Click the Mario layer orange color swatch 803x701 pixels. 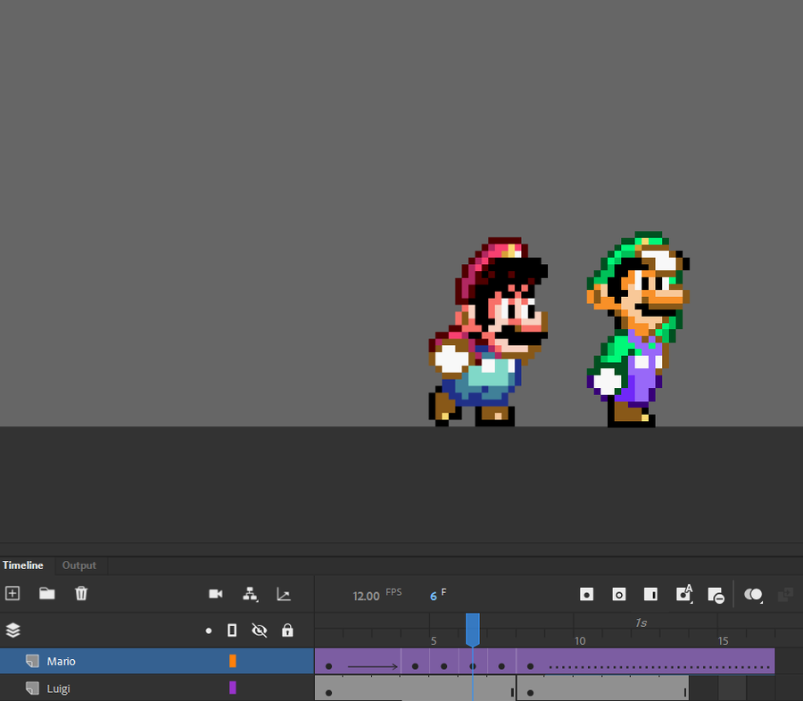tap(233, 661)
